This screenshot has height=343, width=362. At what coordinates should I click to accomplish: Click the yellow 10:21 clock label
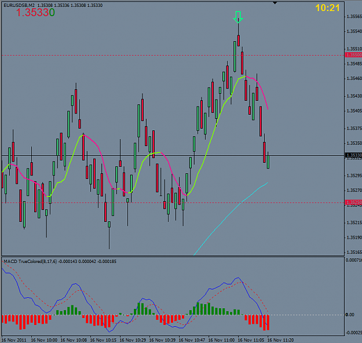[327, 8]
